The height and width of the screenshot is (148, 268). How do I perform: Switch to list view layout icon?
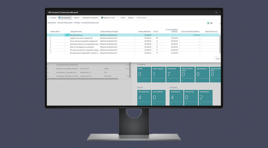tap(208, 23)
